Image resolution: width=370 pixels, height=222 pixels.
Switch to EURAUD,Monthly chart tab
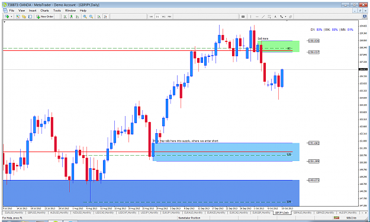[194, 213]
